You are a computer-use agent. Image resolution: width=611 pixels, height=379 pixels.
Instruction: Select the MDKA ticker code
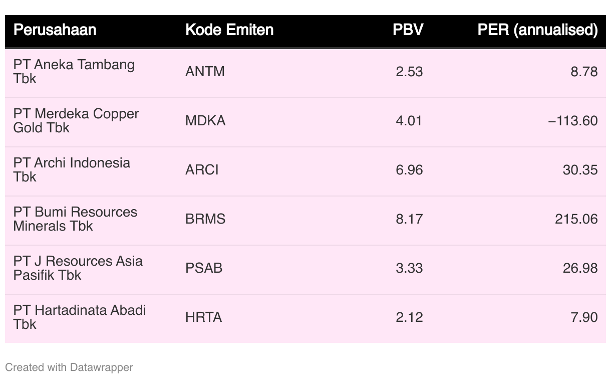click(x=205, y=121)
